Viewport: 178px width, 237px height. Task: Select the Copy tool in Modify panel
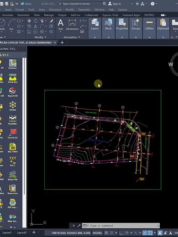(29, 26)
